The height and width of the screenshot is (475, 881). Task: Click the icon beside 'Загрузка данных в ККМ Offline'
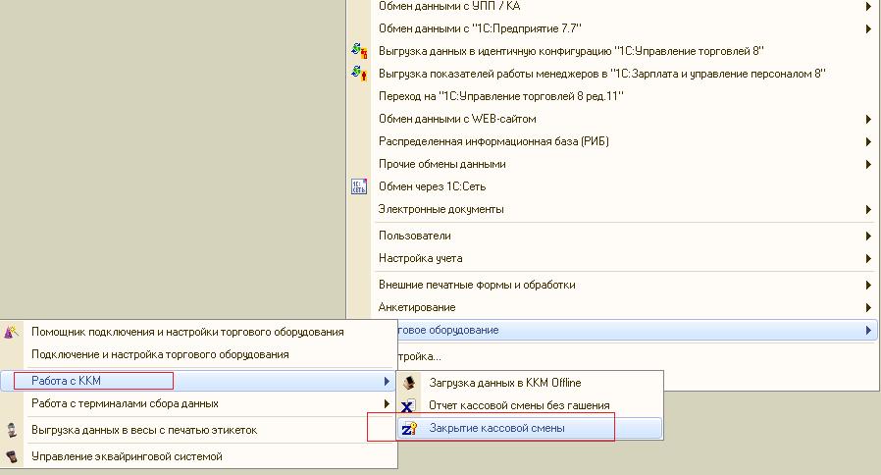[x=410, y=383]
